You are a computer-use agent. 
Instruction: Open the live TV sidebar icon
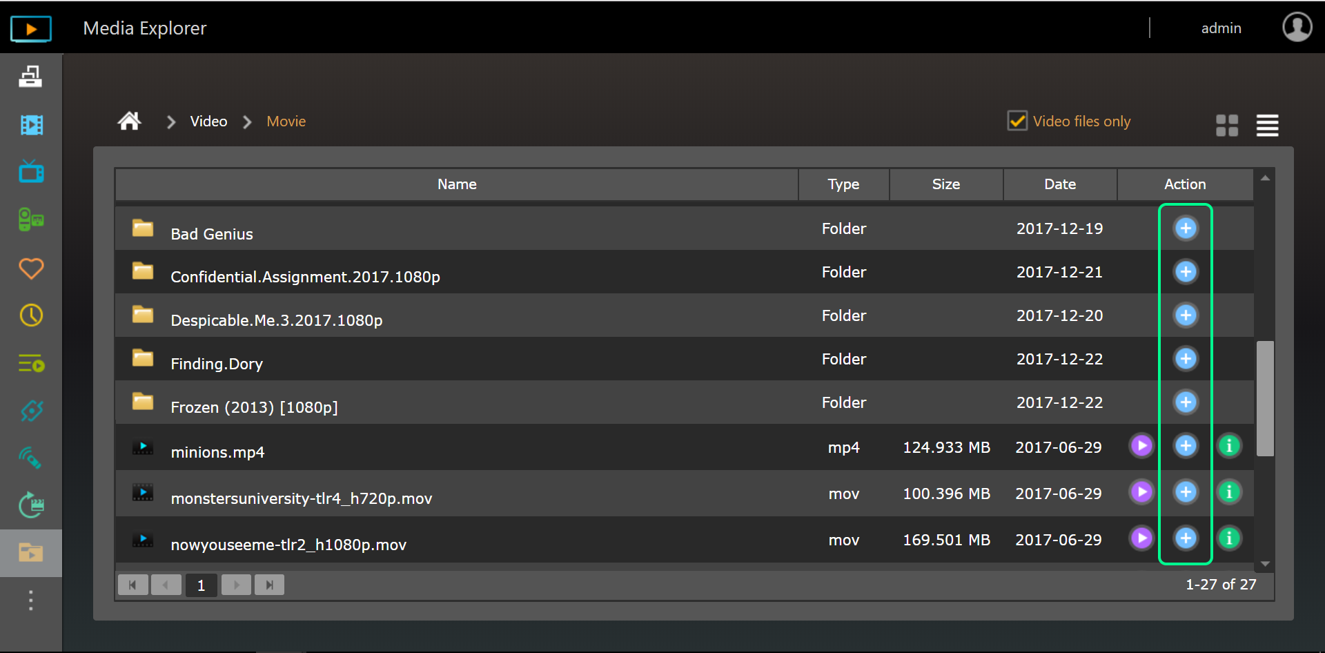click(x=31, y=171)
